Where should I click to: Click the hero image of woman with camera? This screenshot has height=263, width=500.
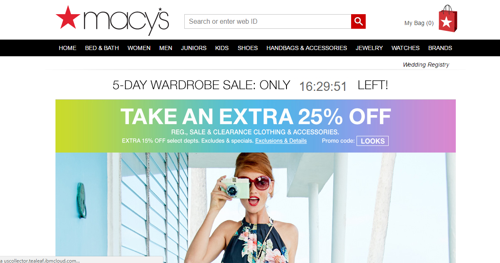255,208
